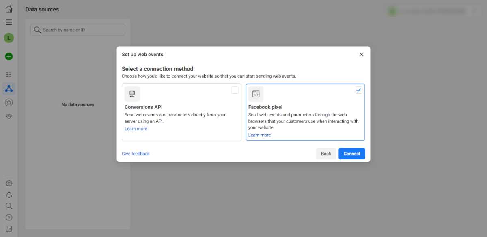Open the Give feedback link

point(136,154)
